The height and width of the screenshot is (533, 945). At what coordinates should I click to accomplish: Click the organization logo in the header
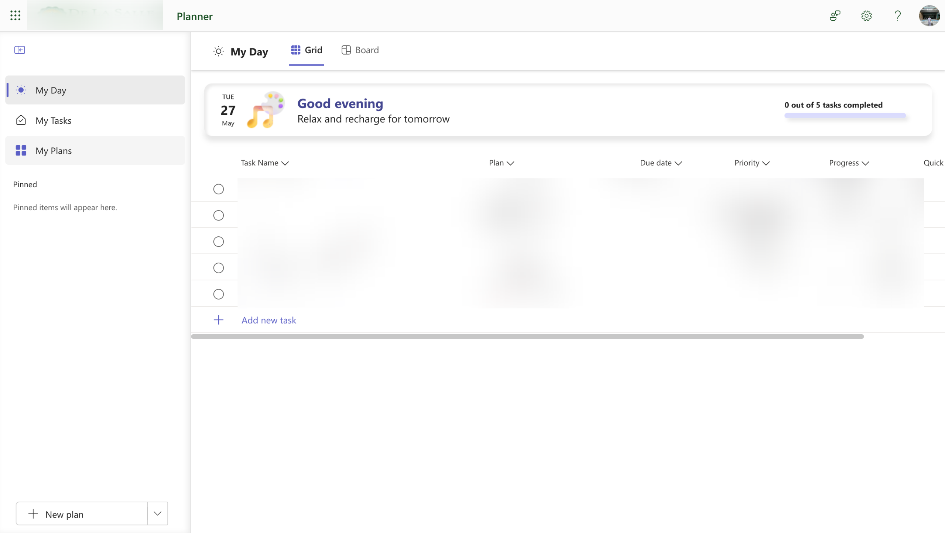click(x=95, y=16)
